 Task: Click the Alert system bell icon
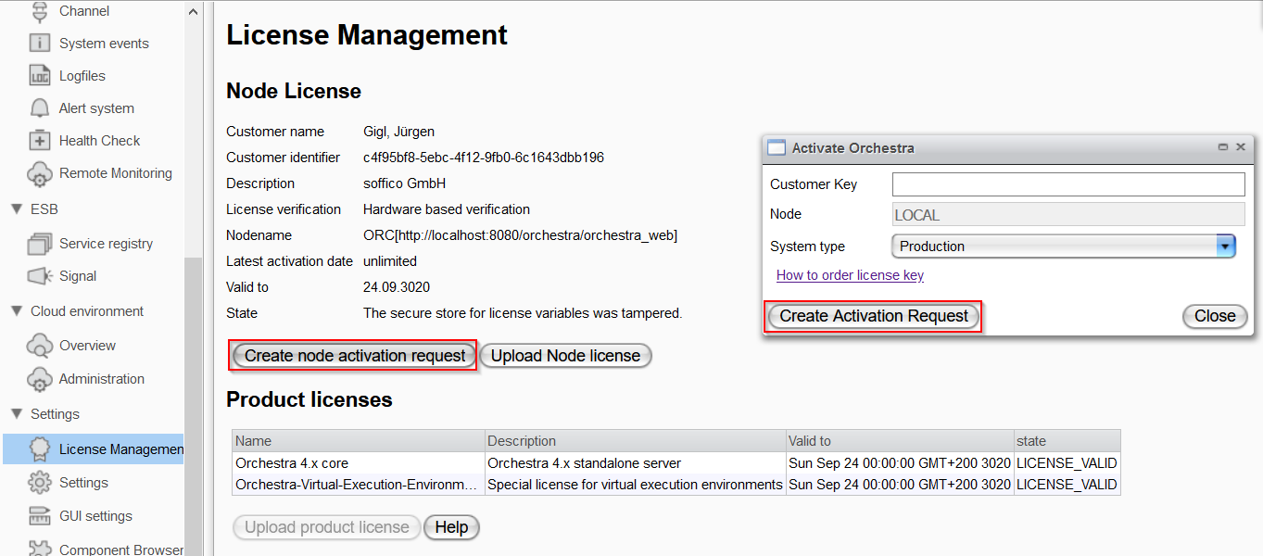[39, 108]
